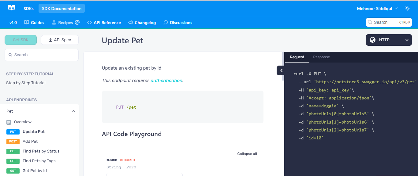This screenshot has height=176, width=418.
Task: Select the Update Pet endpoint
Action: click(34, 132)
